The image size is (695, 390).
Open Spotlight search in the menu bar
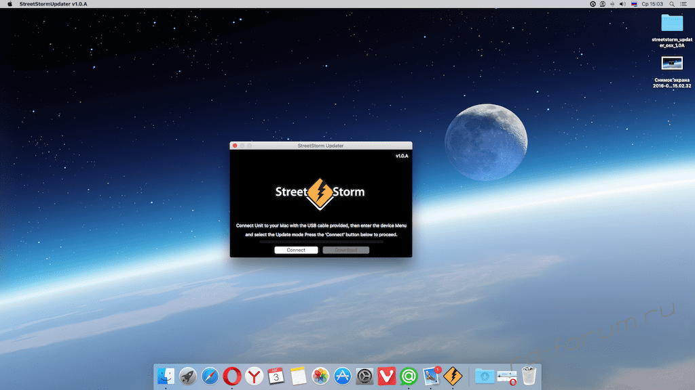tap(672, 4)
